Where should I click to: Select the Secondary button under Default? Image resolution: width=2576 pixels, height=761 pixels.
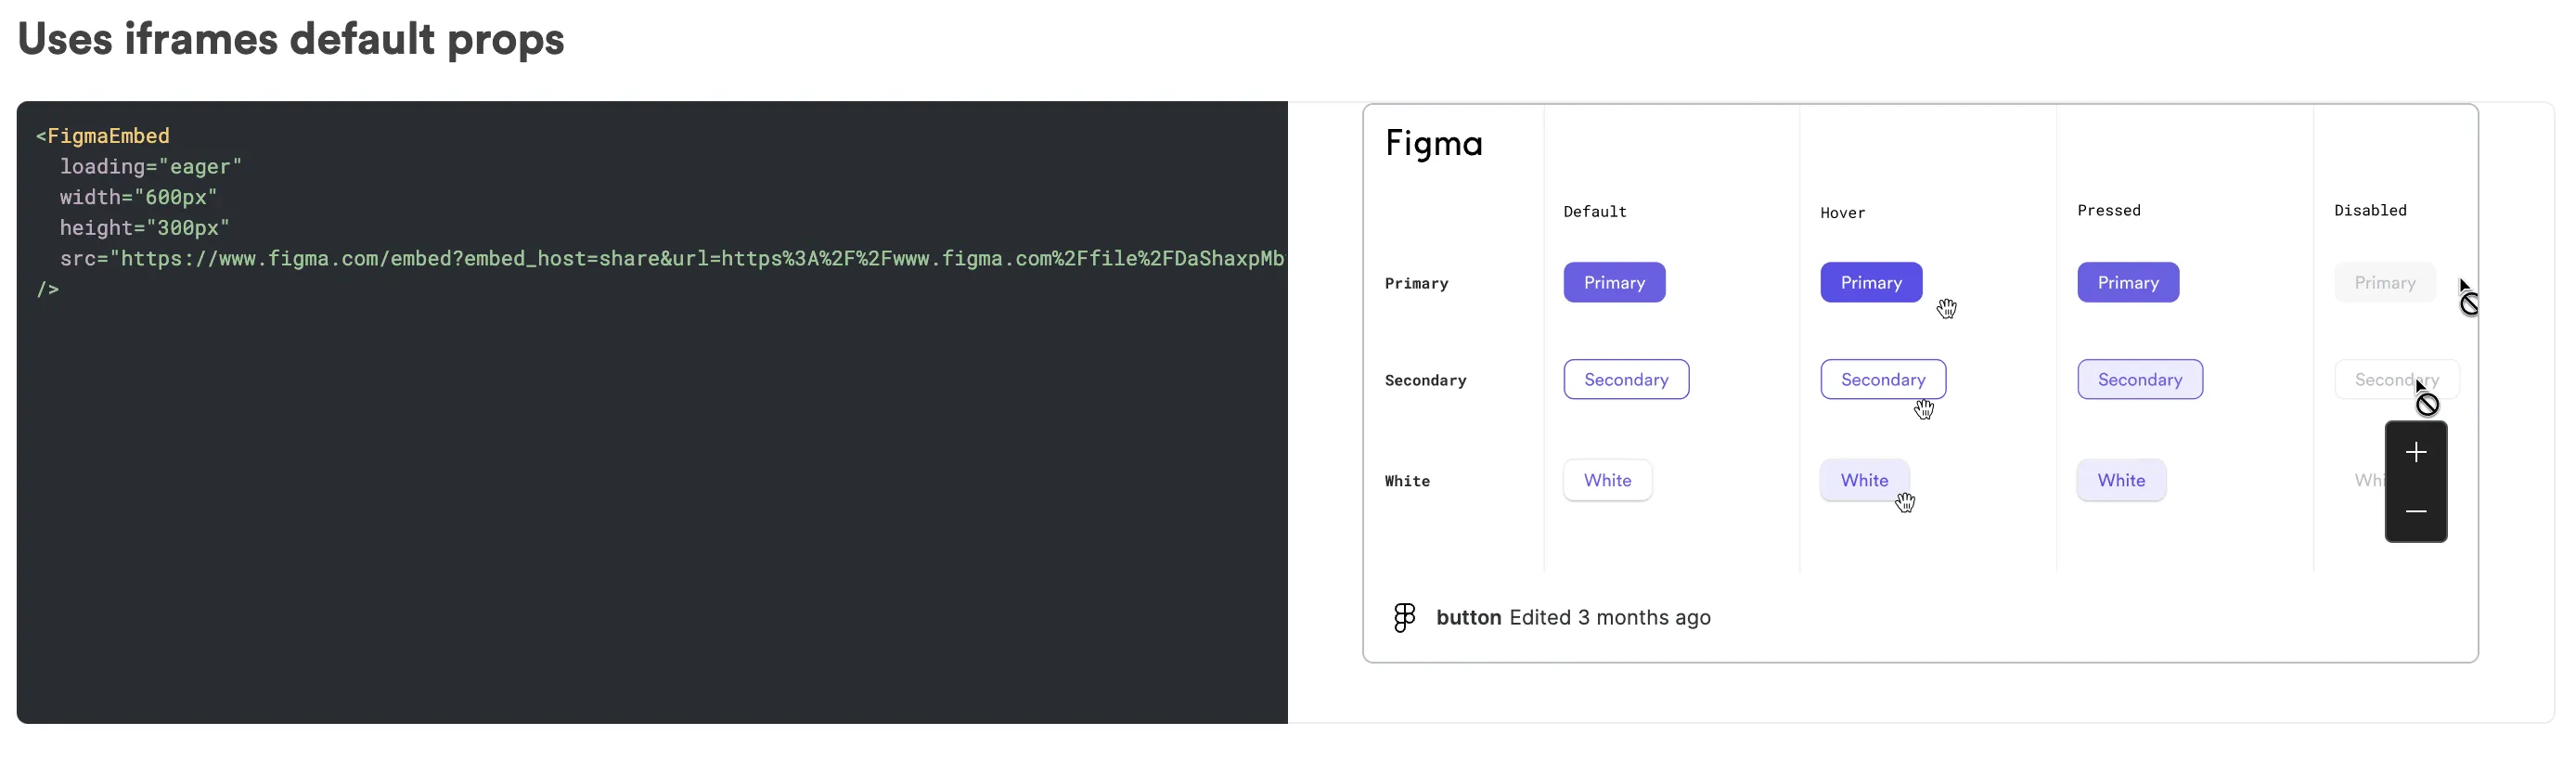(x=1626, y=379)
